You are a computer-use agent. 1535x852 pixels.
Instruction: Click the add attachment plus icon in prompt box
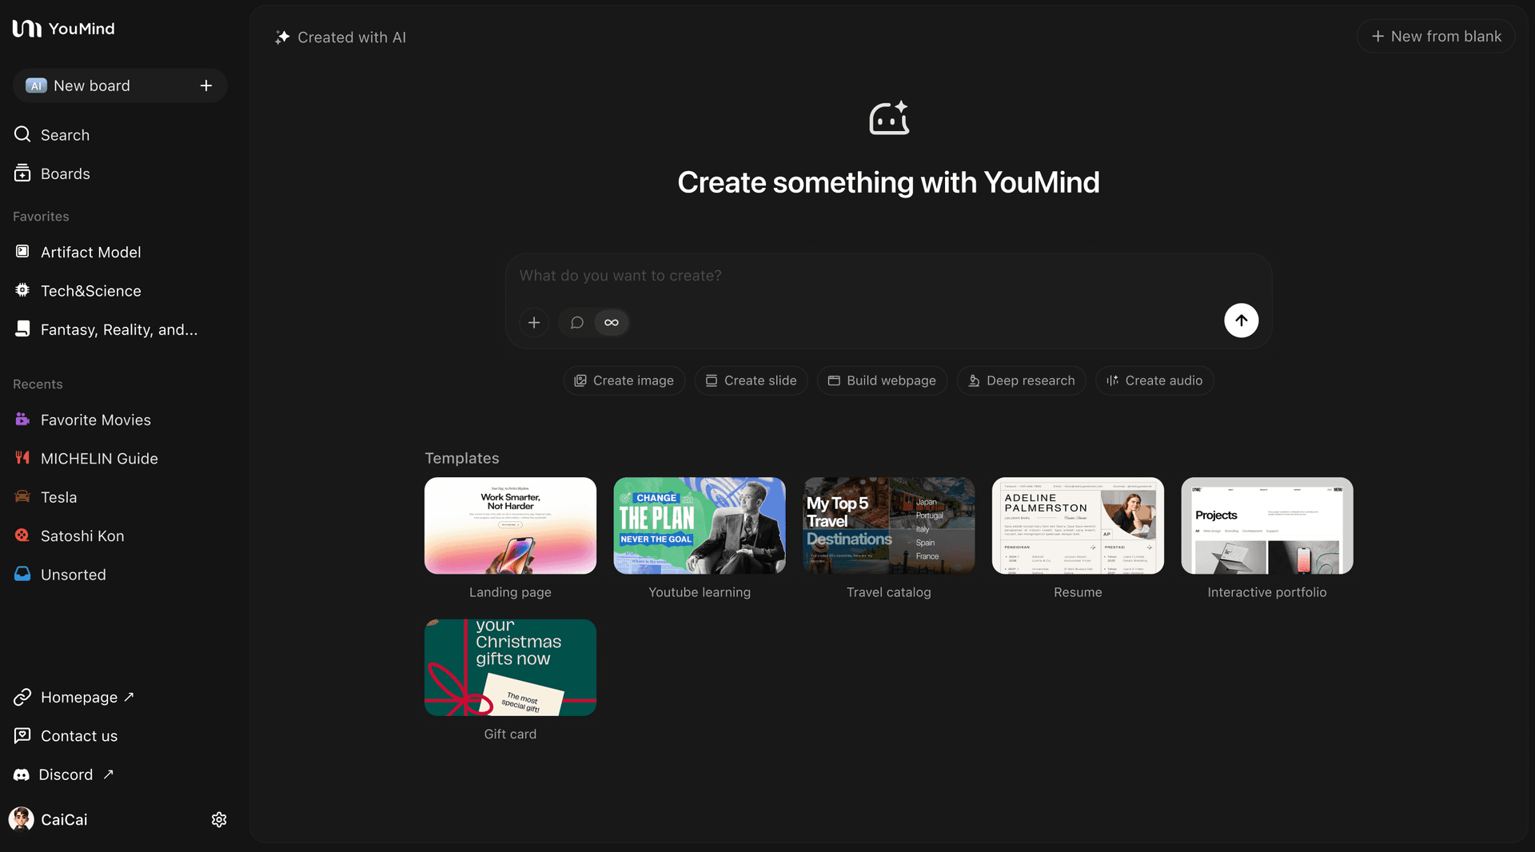(x=534, y=323)
